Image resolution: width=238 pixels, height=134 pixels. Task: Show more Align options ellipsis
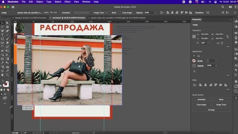(x=228, y=89)
